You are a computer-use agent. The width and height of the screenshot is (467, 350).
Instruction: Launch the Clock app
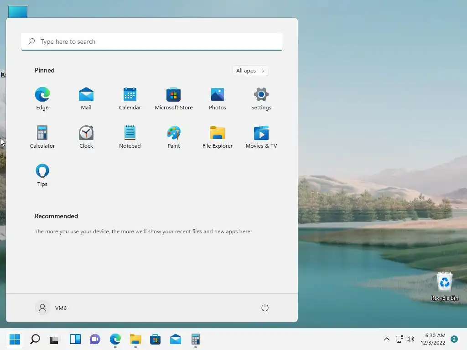86,137
